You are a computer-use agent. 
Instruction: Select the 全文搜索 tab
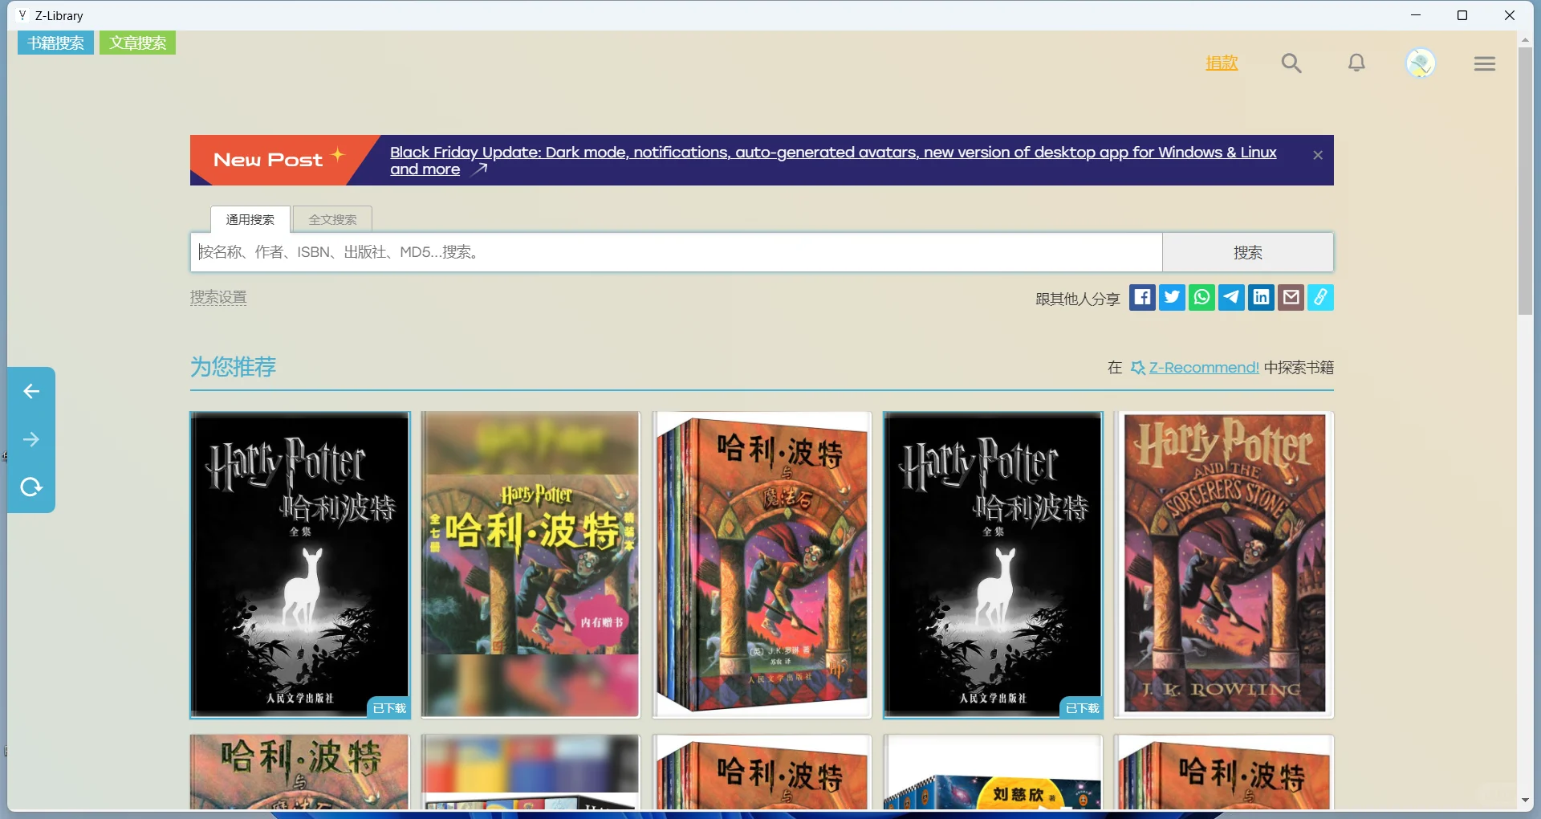click(x=332, y=219)
